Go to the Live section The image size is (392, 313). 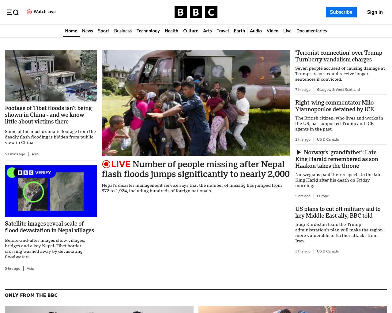(287, 31)
